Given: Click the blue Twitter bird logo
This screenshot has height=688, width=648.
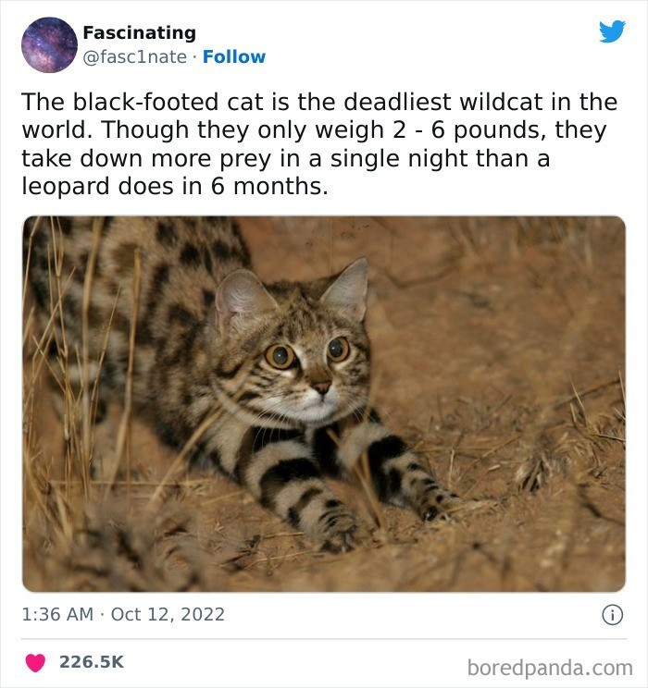Looking at the screenshot, I should point(612,31).
